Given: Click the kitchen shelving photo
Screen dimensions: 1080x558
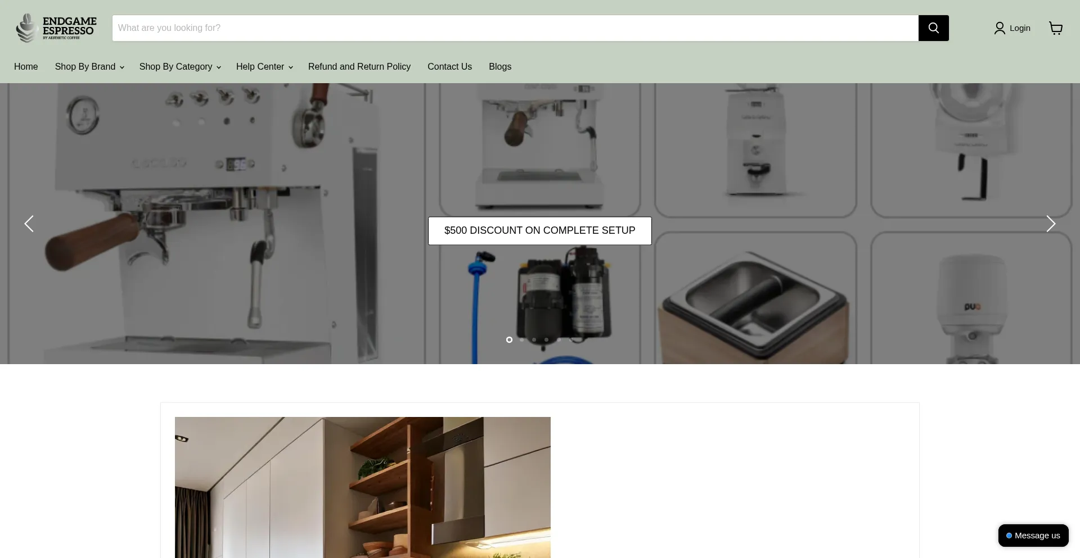Looking at the screenshot, I should (x=363, y=487).
